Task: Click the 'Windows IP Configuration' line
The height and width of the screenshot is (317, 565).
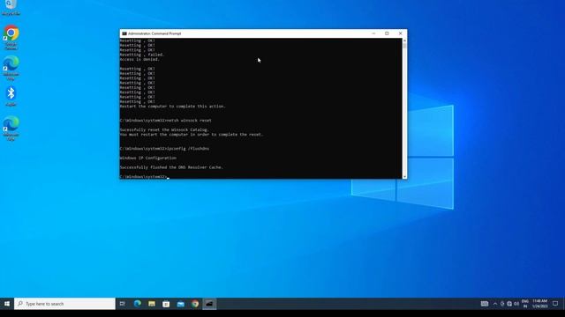Action: tap(148, 158)
